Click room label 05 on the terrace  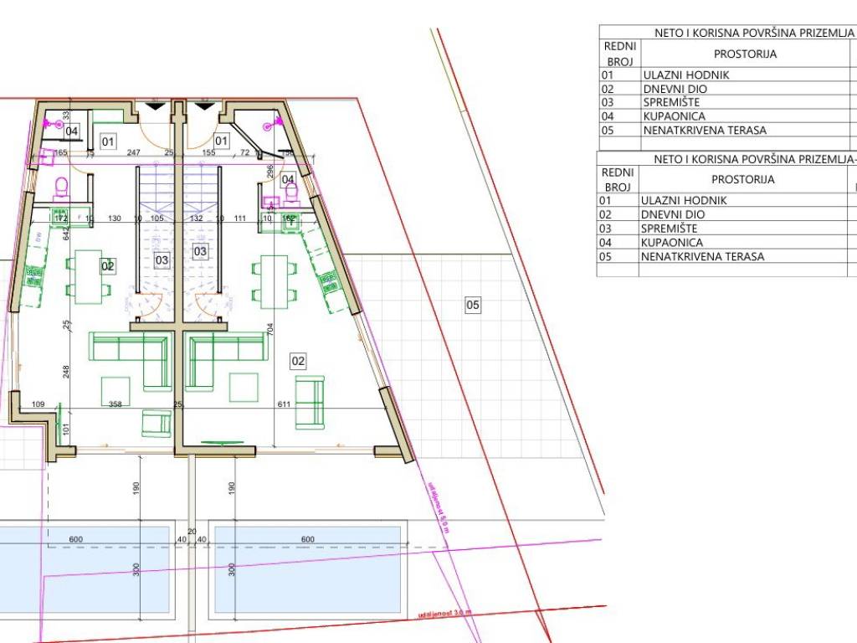point(473,306)
